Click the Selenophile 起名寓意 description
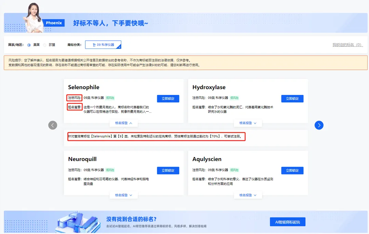This screenshot has height=234, width=369. coord(118,109)
